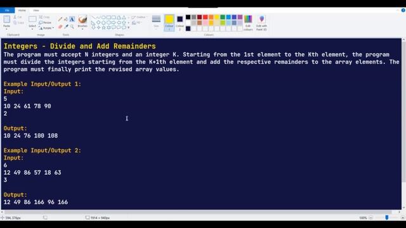Choose the Oval shape

coord(103,18)
